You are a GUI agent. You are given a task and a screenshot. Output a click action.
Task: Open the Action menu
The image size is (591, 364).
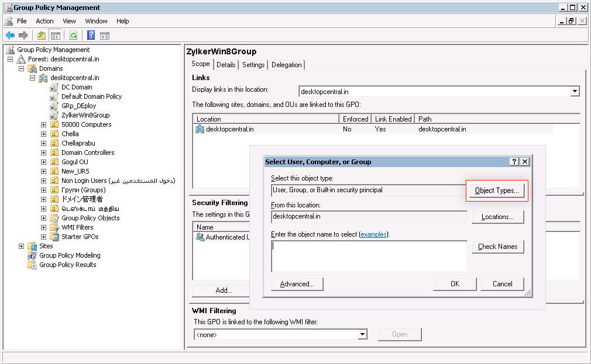coord(44,21)
